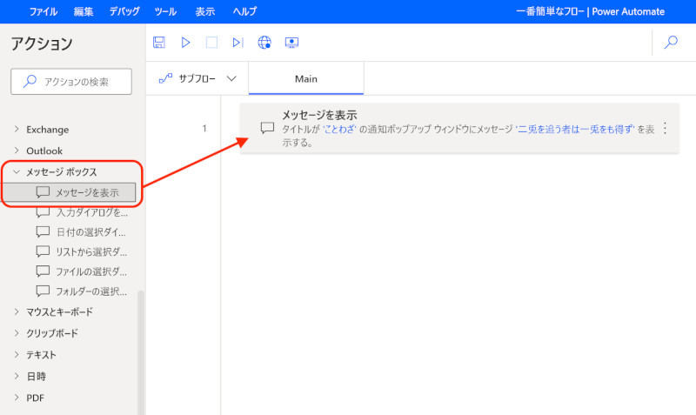696x415 pixels.
Task: Click the '二兎を追う者は一兎をも得ず' message link
Action: [575, 129]
